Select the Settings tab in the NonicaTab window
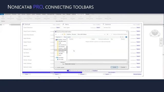This screenshot has width=164, height=92. [x=52, y=72]
